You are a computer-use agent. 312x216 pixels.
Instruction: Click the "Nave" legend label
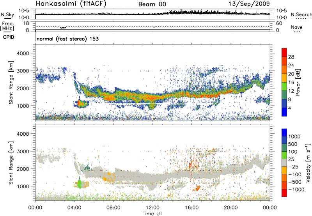296,27
